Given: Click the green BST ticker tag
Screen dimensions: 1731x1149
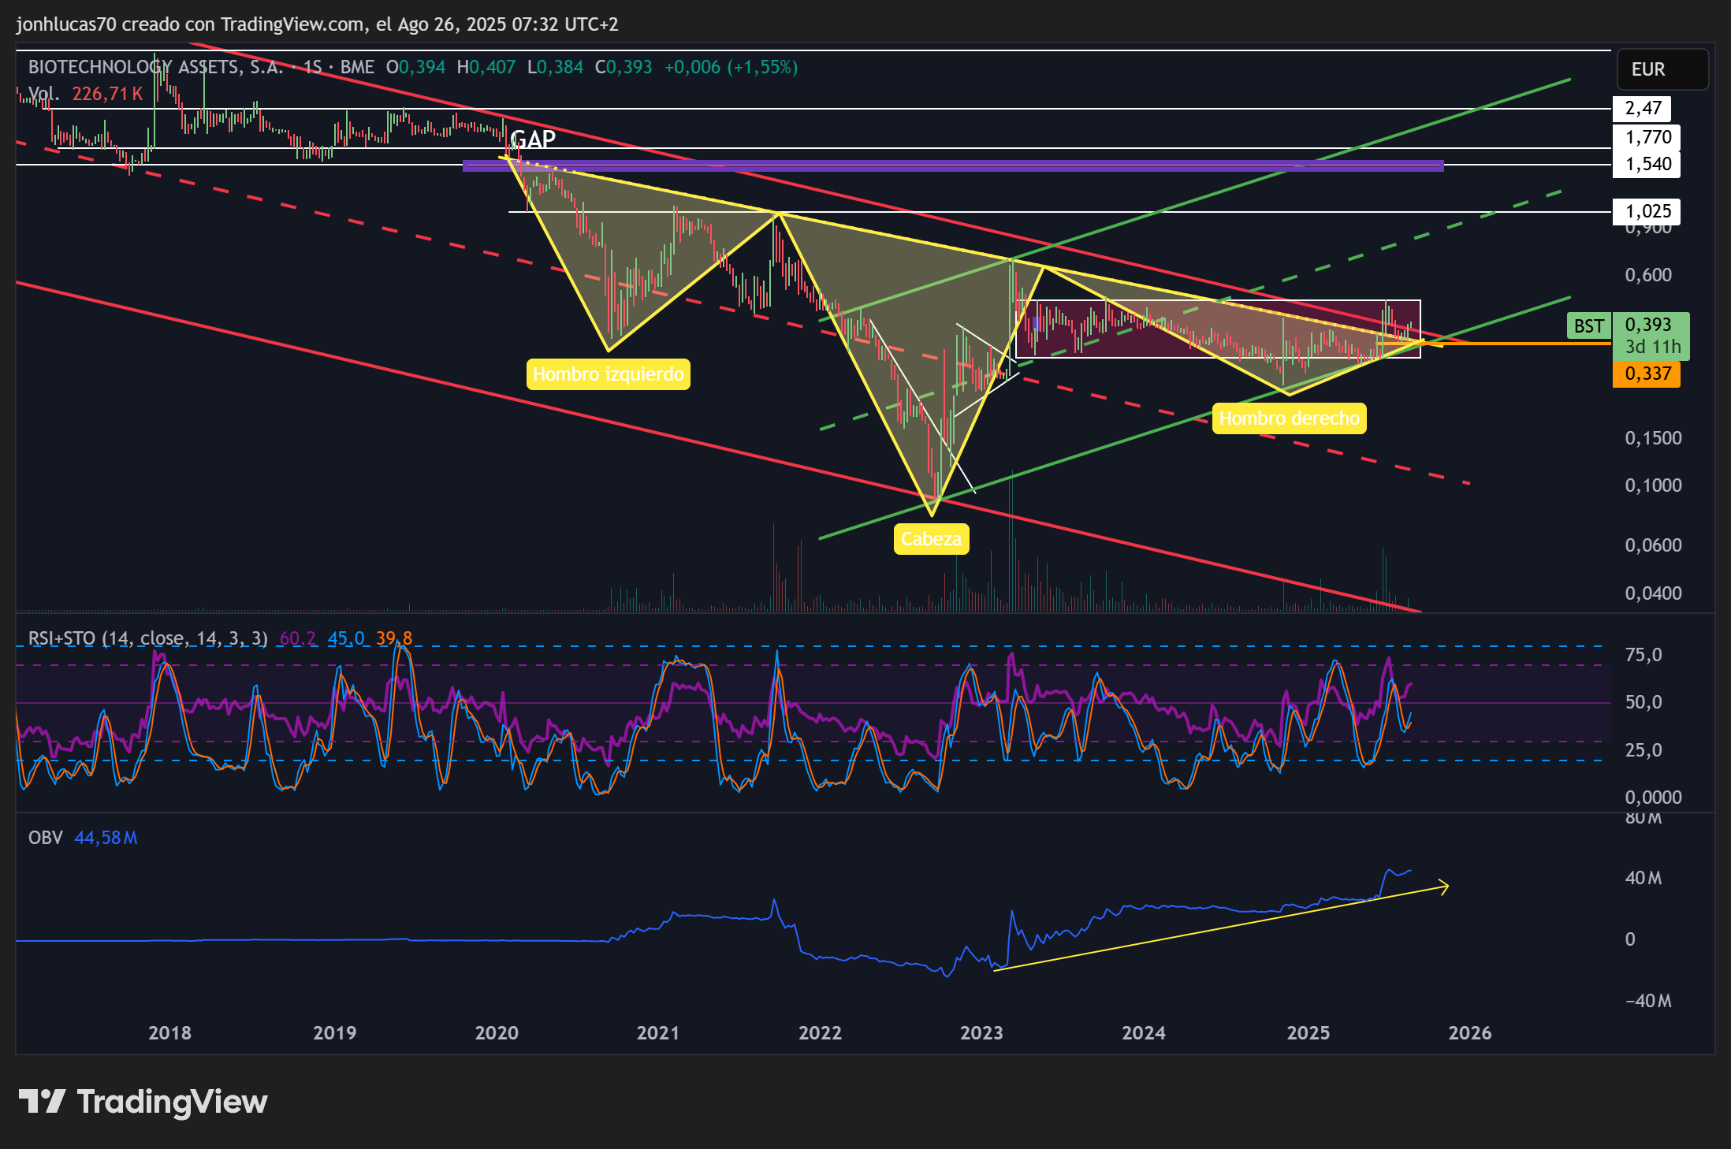Looking at the screenshot, I should coord(1588,326).
